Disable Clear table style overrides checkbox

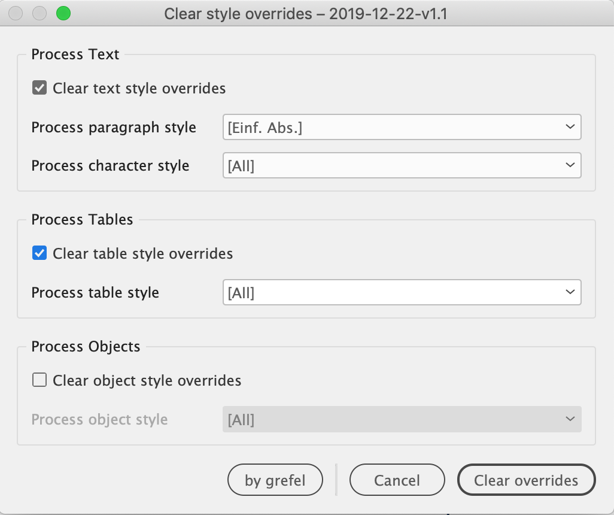click(39, 253)
